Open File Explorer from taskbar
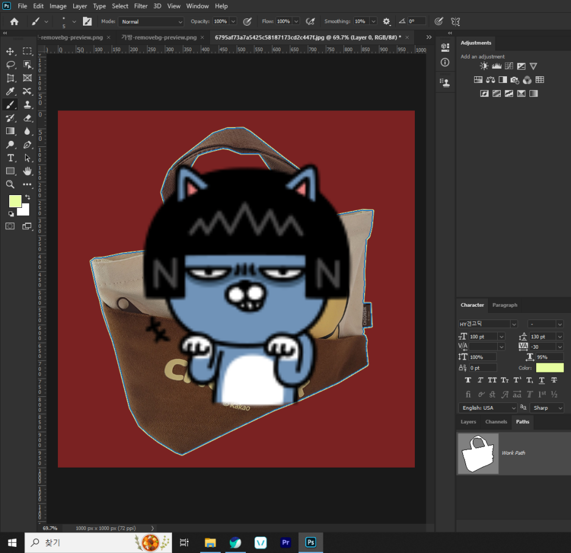Image resolution: width=571 pixels, height=553 pixels. (x=210, y=543)
